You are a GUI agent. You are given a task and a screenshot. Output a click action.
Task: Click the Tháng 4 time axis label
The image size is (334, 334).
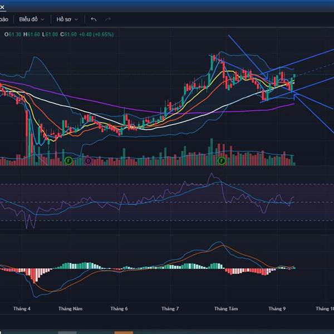click(21, 308)
